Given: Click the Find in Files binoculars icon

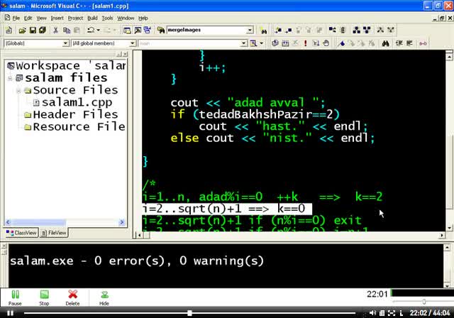Looking at the screenshot, I should click(x=161, y=30).
